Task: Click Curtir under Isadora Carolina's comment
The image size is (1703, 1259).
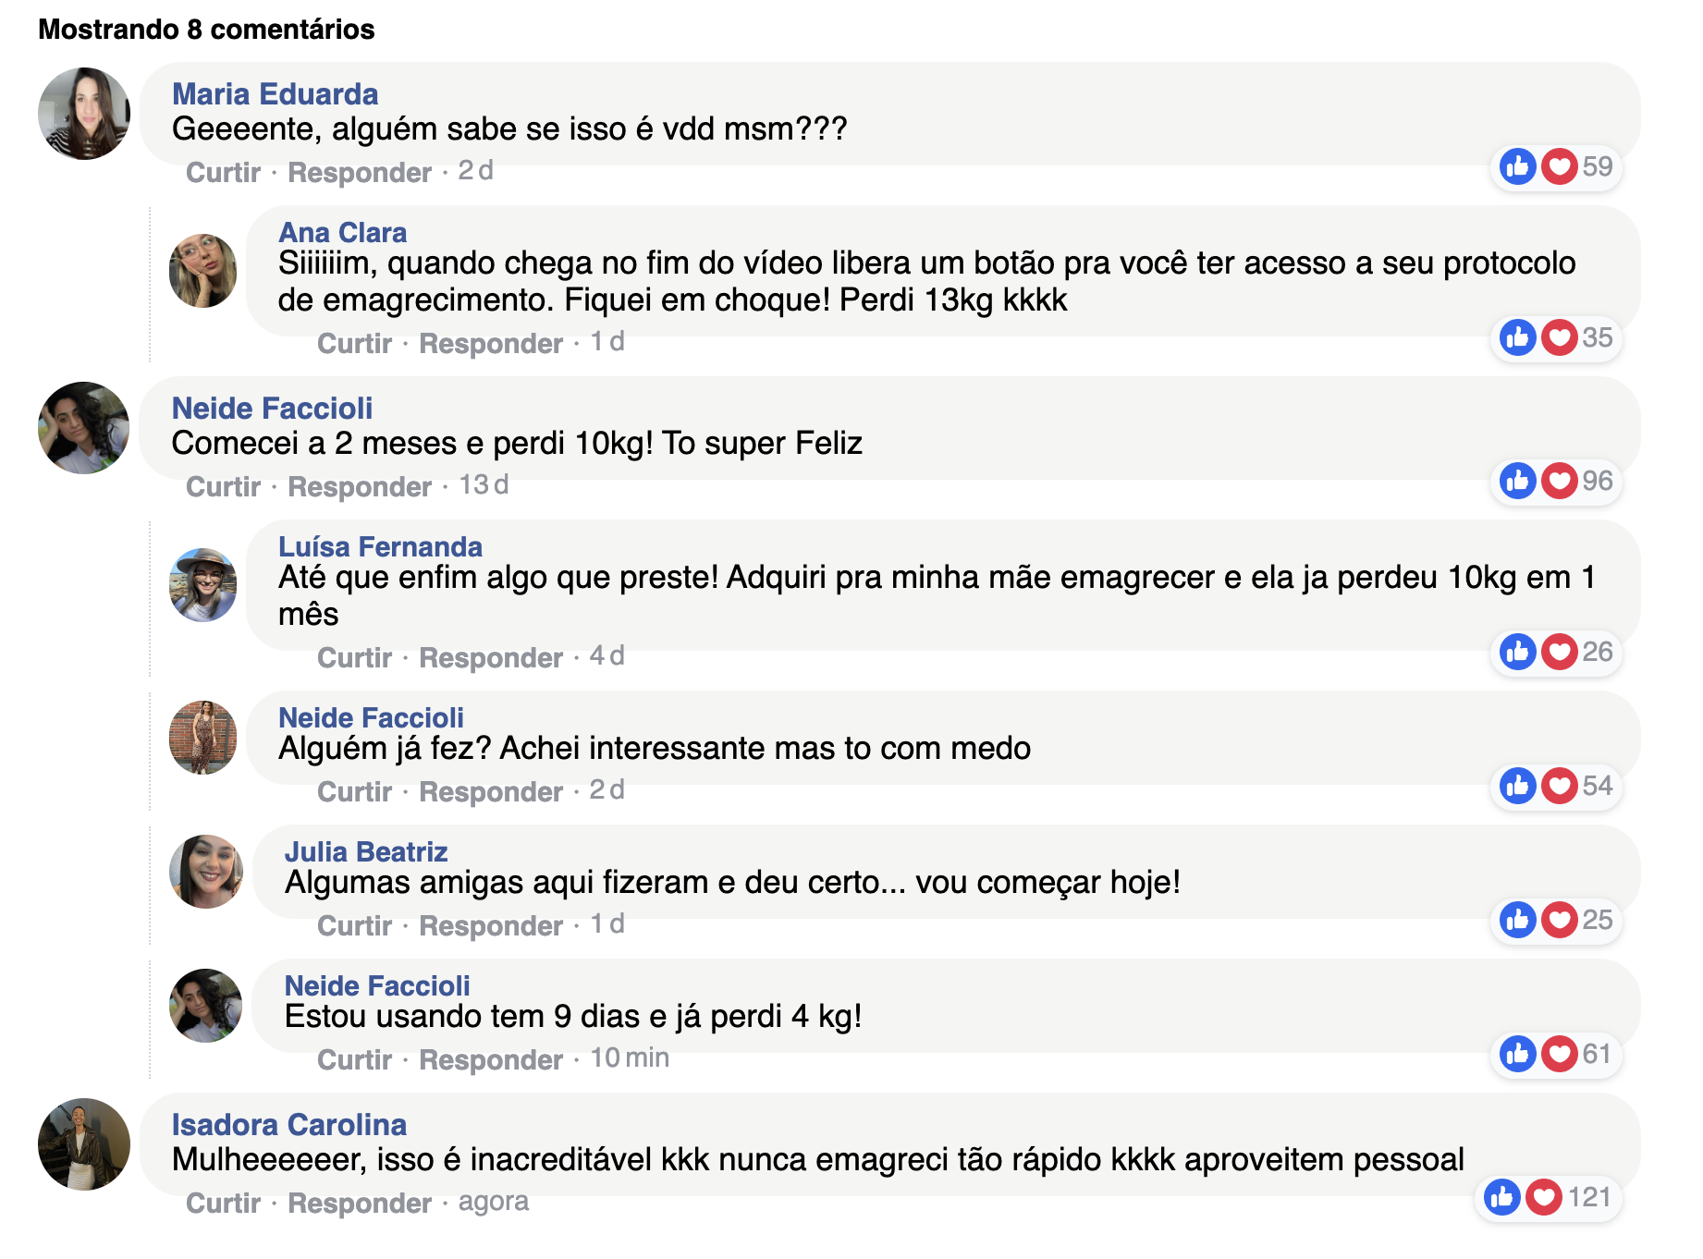Action: (x=223, y=1204)
